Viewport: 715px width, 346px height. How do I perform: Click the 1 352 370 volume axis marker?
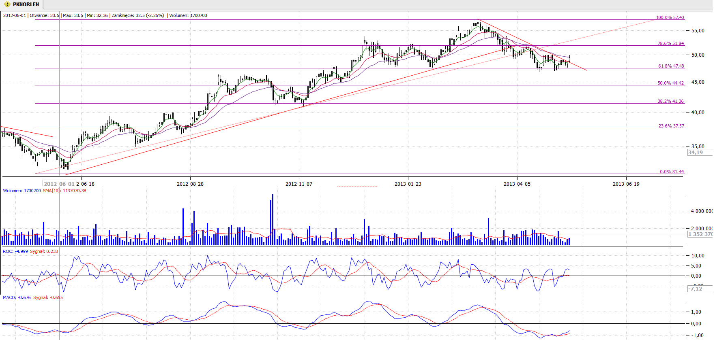pos(700,234)
